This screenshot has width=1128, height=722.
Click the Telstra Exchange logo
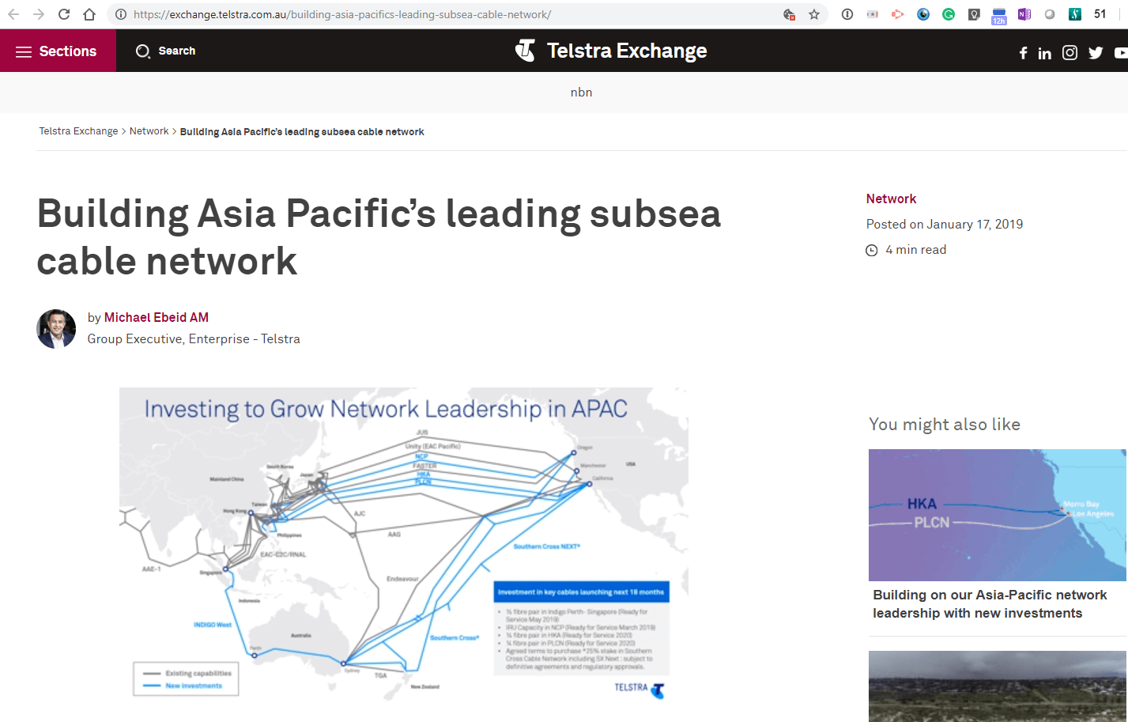click(x=610, y=51)
